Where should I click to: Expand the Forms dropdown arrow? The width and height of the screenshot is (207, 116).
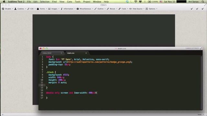pos(47,9)
